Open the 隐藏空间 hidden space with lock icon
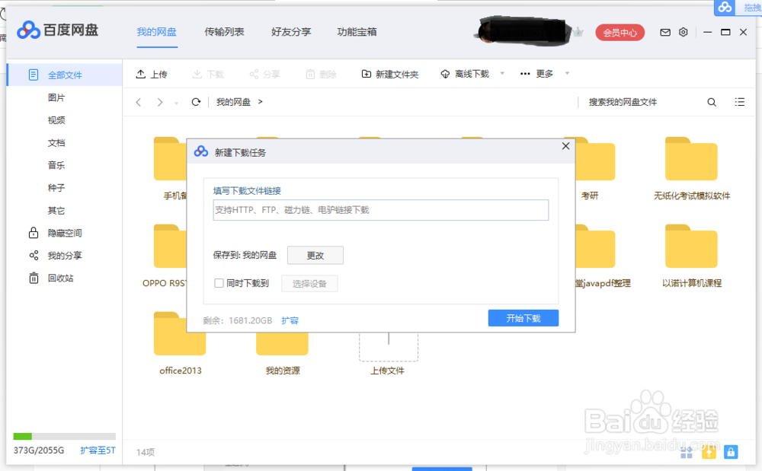This screenshot has height=471, width=762. click(34, 233)
